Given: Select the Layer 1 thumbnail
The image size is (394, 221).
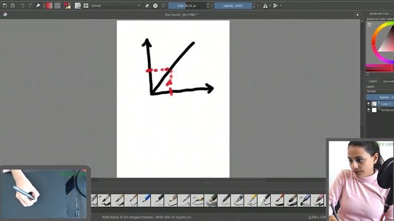Looking at the screenshot, I should (374, 104).
